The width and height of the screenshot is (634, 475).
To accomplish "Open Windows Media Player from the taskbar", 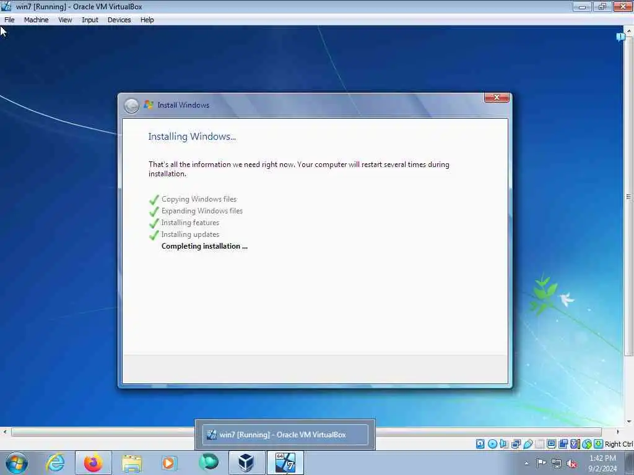I will (x=169, y=463).
